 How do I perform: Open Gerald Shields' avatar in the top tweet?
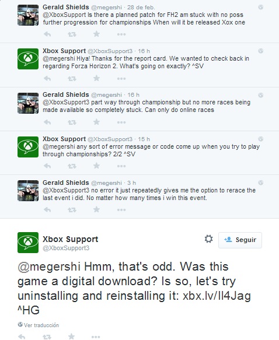[28, 15]
